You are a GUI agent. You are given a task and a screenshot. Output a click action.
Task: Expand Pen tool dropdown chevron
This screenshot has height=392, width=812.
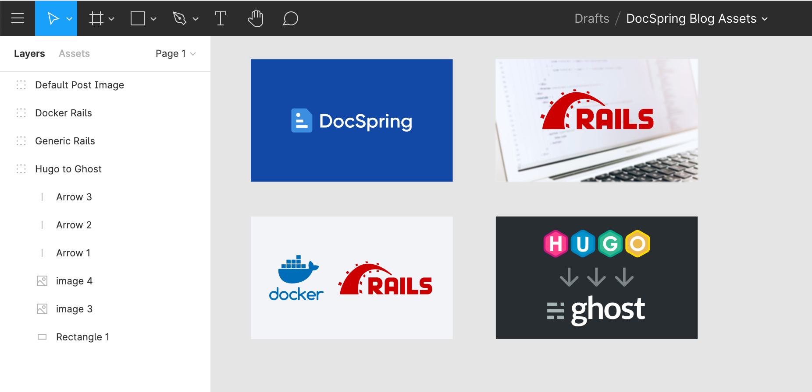coord(196,19)
